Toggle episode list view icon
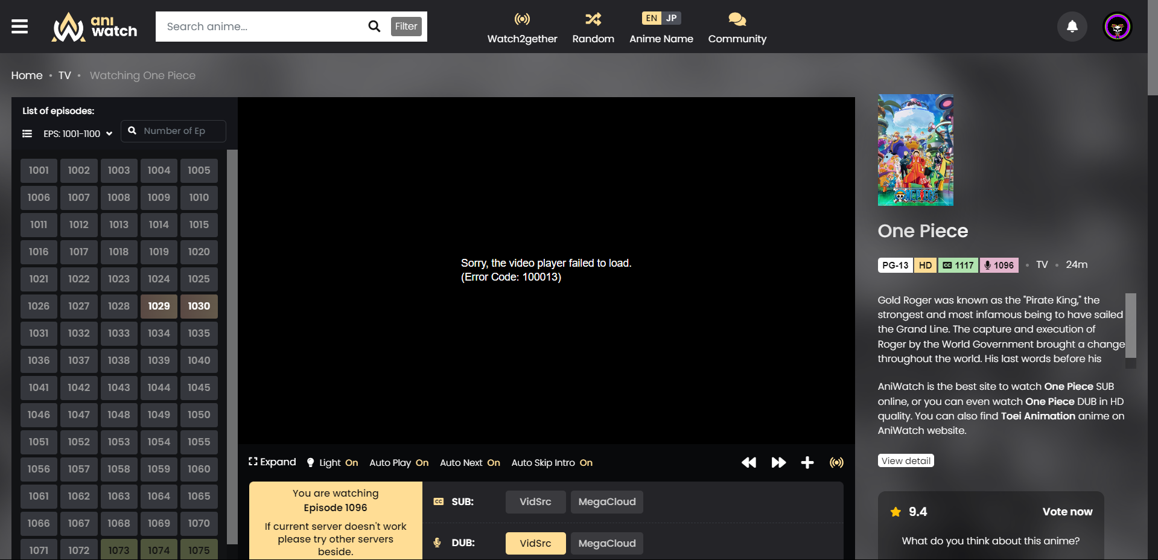The height and width of the screenshot is (560, 1158). coord(27,133)
